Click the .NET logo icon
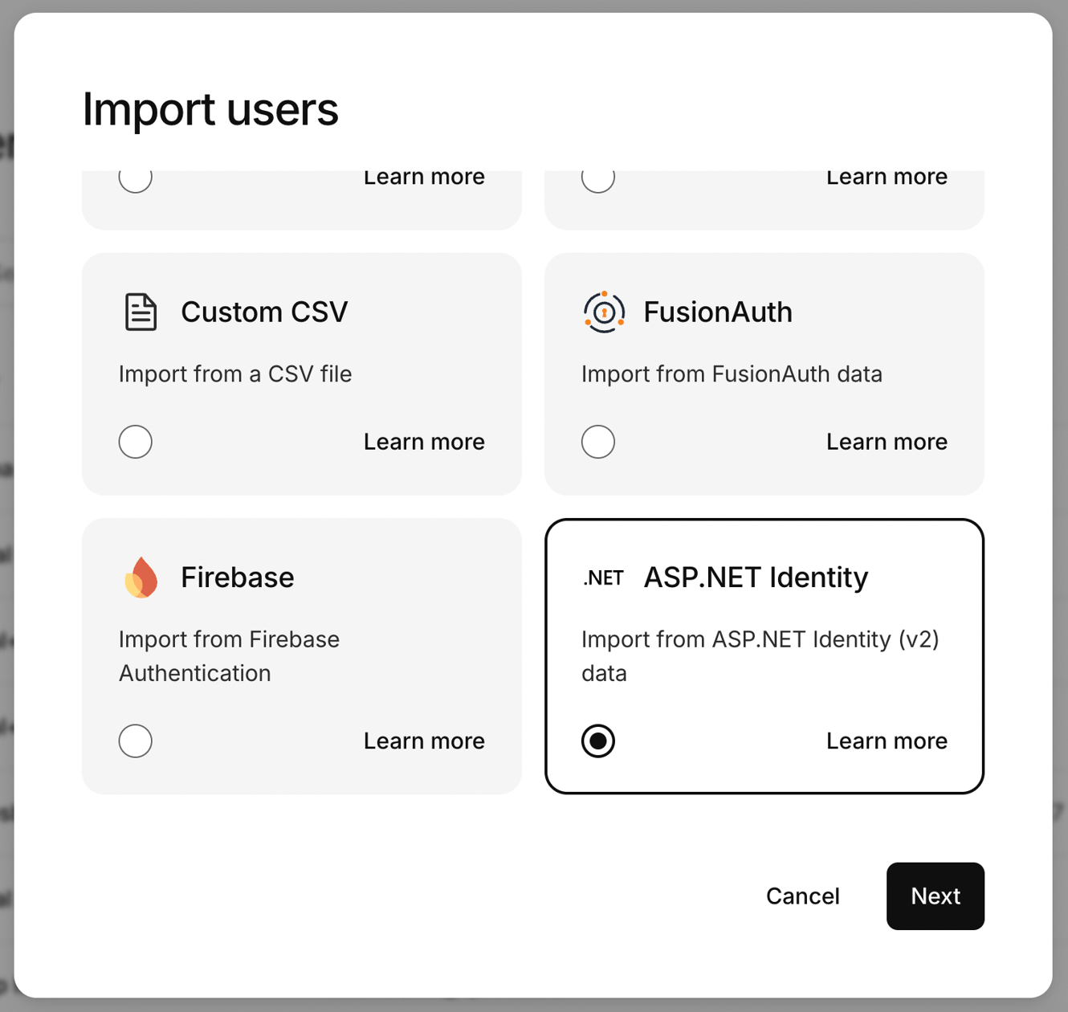Viewport: 1068px width, 1012px height. point(604,577)
